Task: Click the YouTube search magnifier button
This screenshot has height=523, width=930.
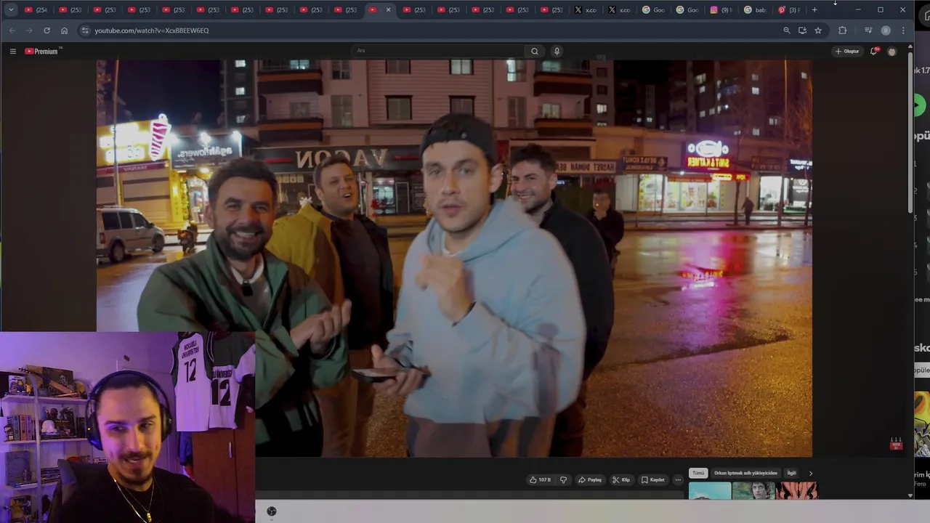Action: tap(534, 51)
